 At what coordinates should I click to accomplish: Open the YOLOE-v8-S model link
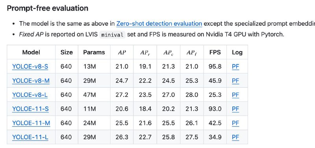tap(30, 66)
